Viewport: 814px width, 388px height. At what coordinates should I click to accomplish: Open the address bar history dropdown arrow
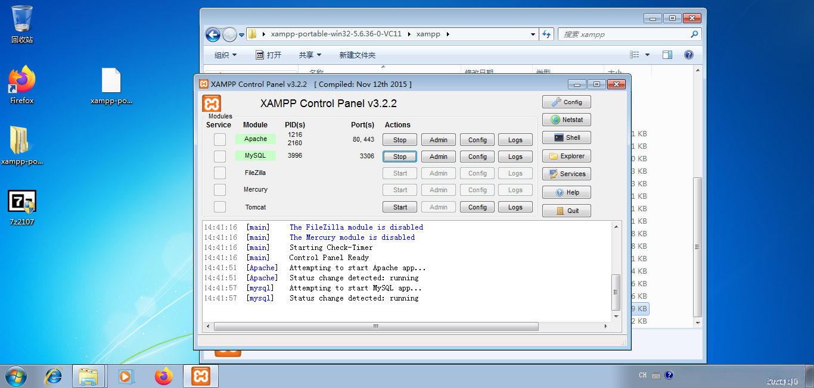(x=533, y=35)
